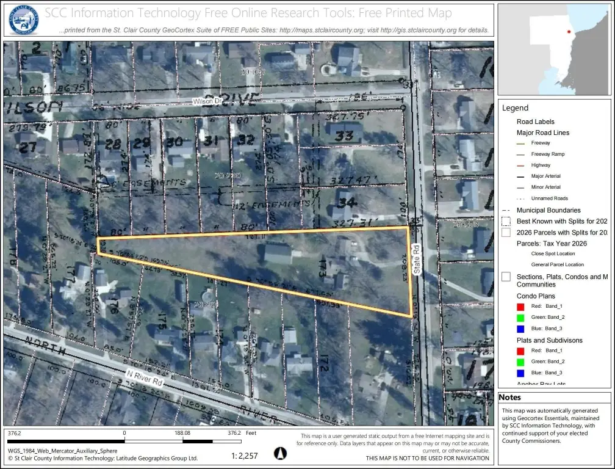This screenshot has width=615, height=469.
Task: Click the 2026 Parcels with Splits legend box
Action: pos(506,232)
